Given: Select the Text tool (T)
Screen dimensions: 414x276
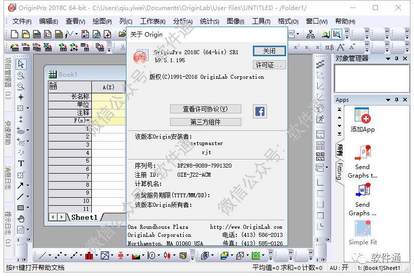Looking at the screenshot, I should point(21,164).
